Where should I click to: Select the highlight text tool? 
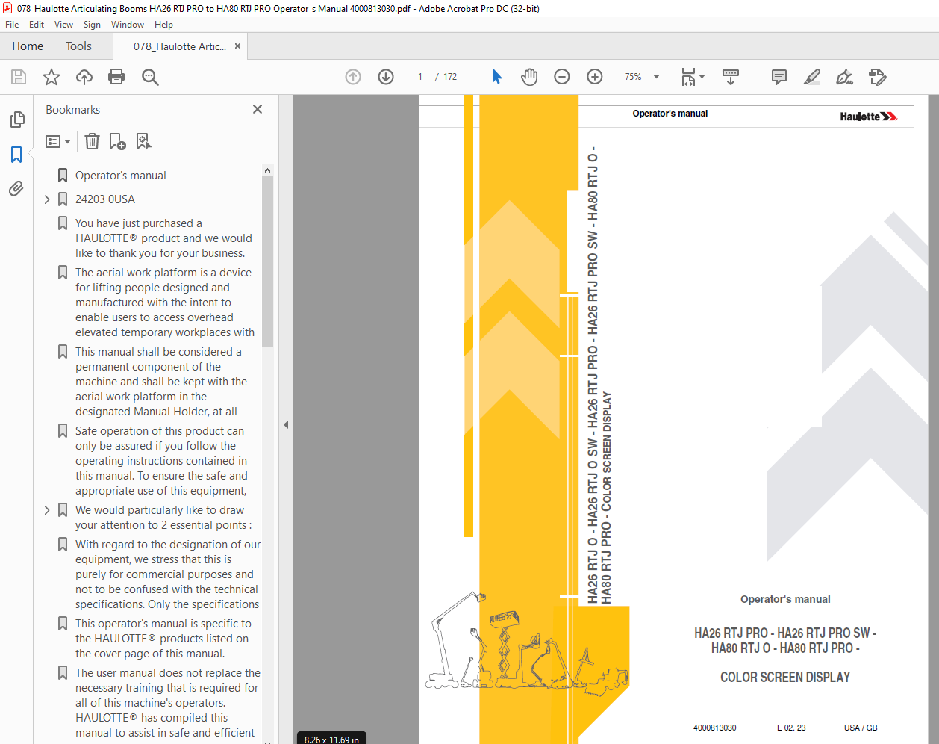[x=812, y=77]
